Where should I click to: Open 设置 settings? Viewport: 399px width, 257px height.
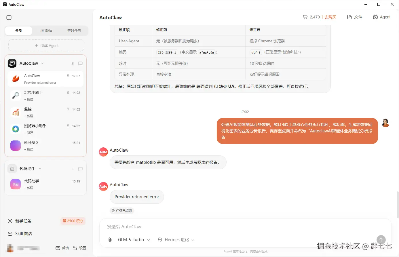click(79, 248)
